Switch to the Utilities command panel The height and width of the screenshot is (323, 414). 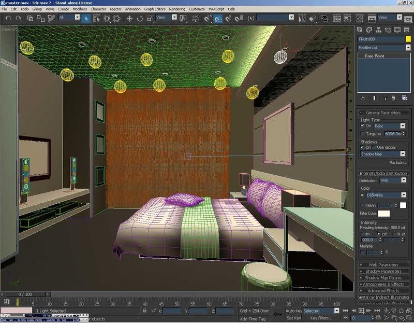[x=407, y=30]
